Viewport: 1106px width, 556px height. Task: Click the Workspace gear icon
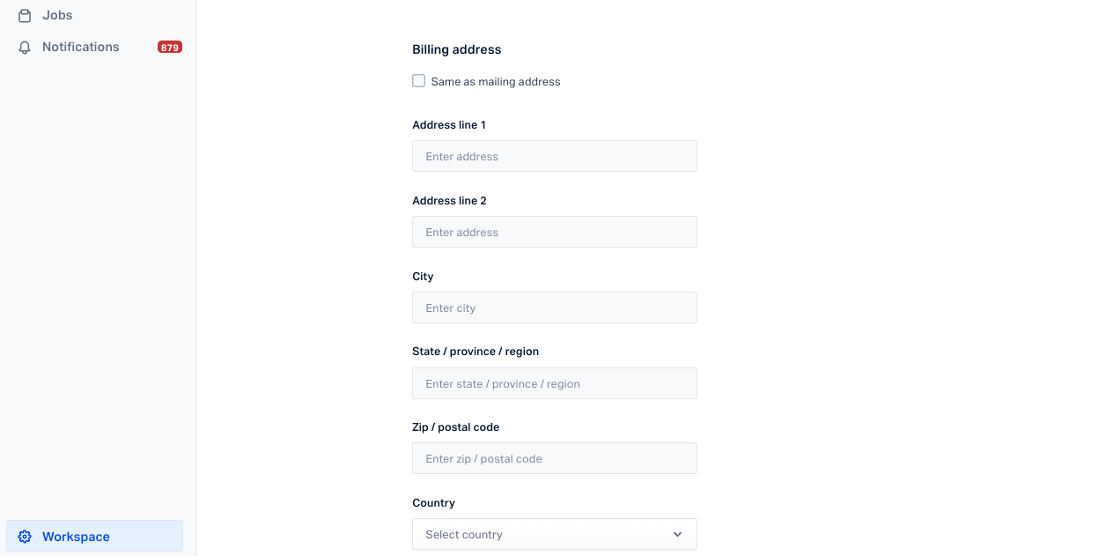click(x=25, y=537)
